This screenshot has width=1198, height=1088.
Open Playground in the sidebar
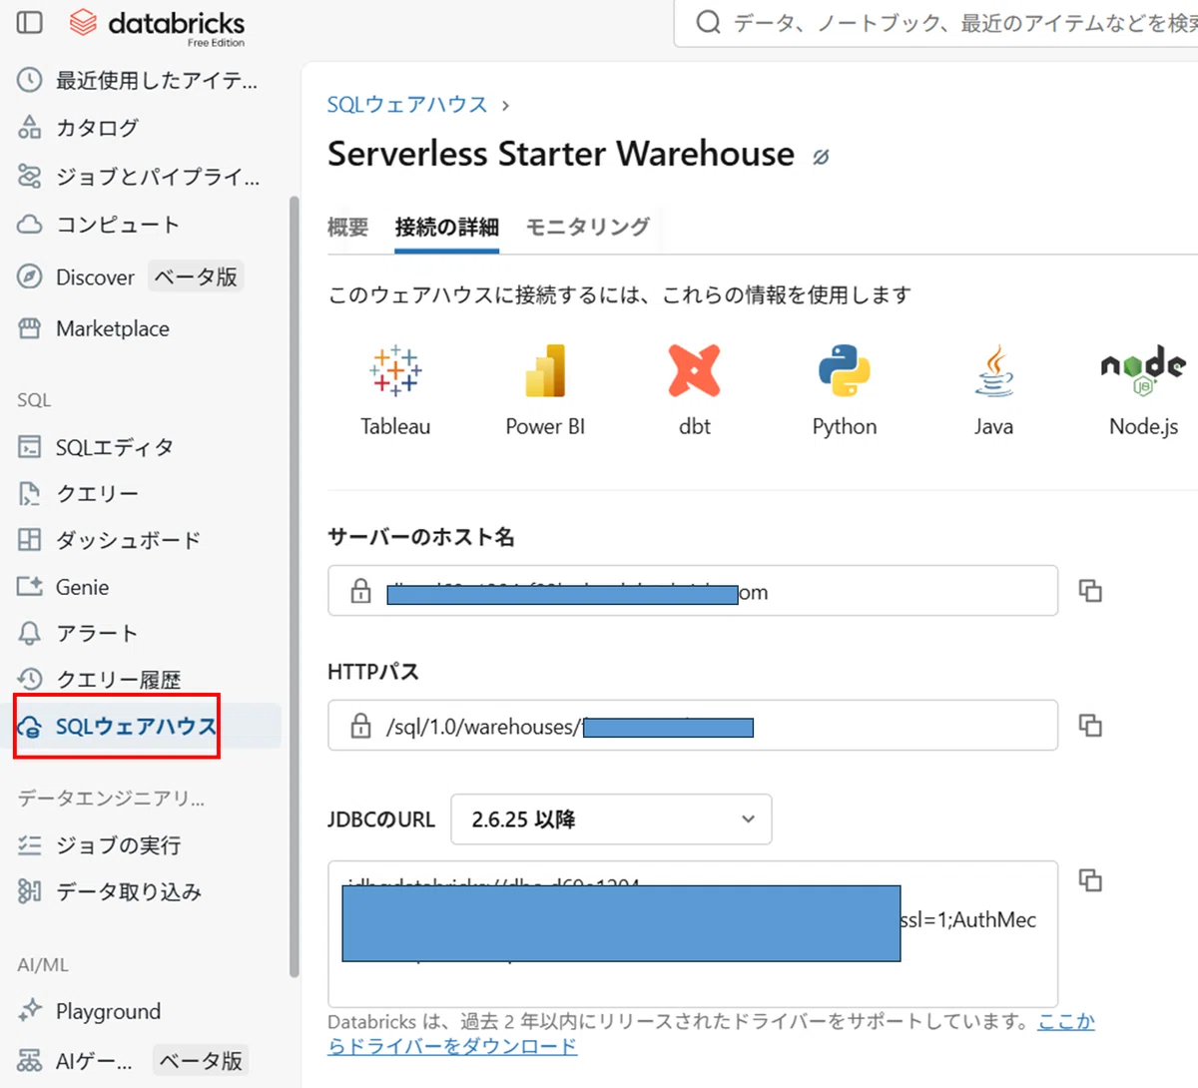coord(89,1011)
